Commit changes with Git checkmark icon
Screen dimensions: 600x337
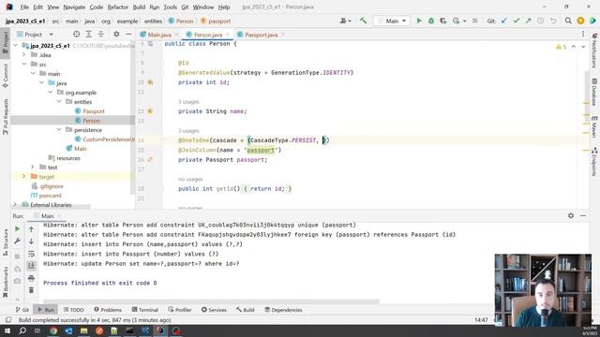517,21
